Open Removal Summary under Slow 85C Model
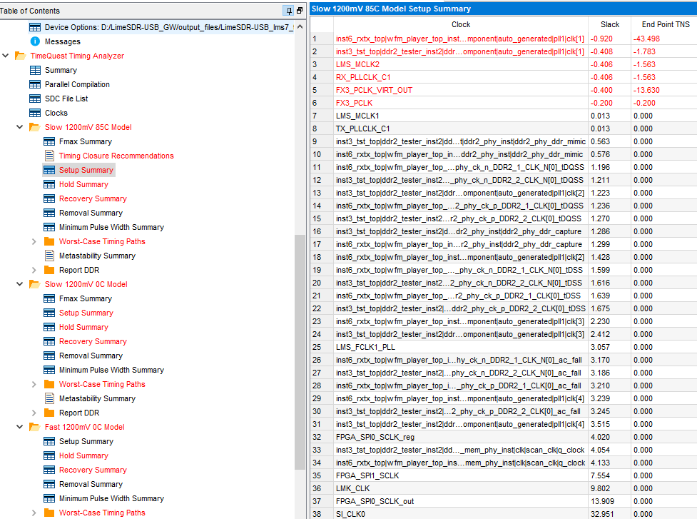 [x=91, y=213]
